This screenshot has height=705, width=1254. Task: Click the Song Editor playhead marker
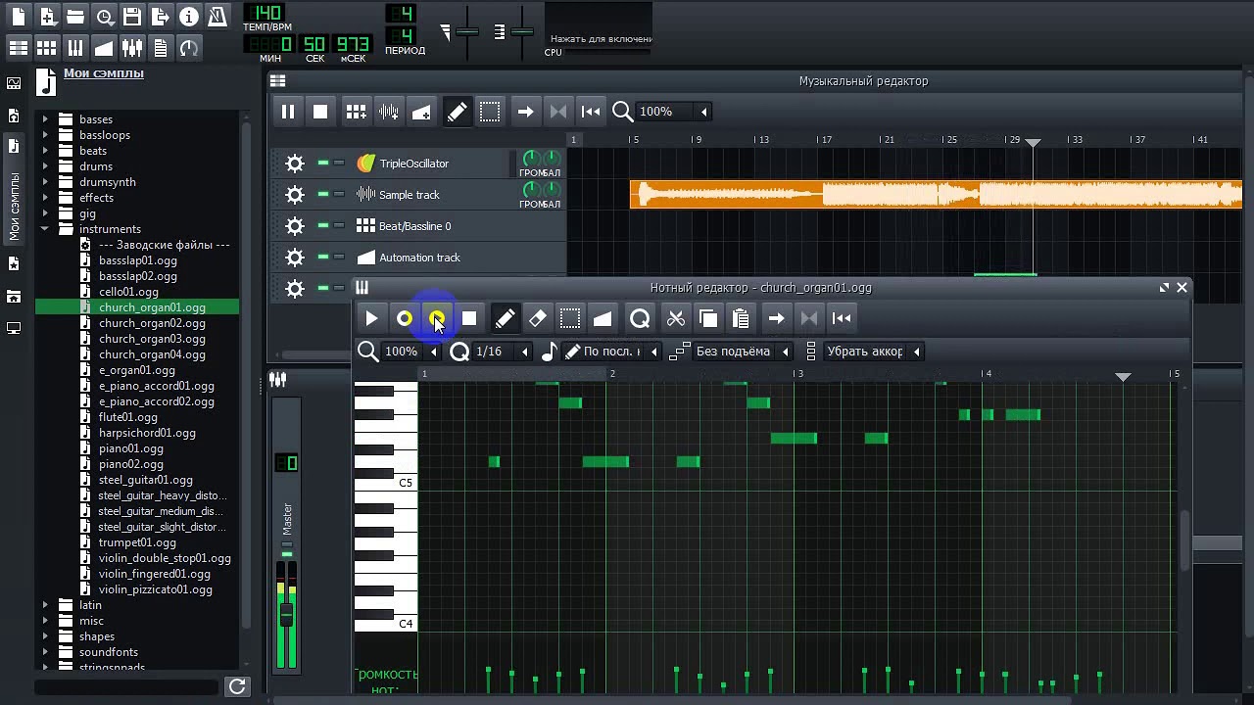point(1033,142)
